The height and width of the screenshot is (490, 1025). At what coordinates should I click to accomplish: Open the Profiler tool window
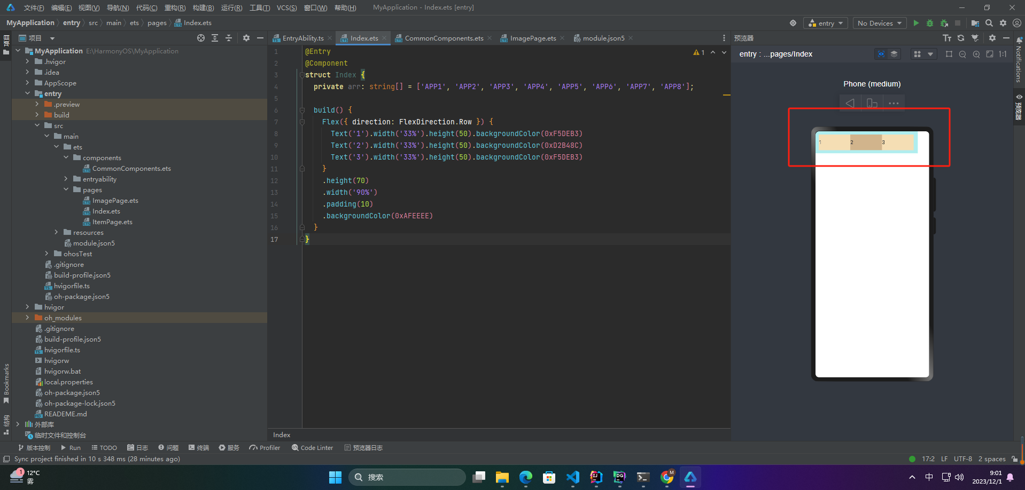click(x=265, y=447)
